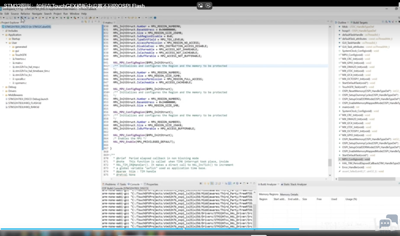Image resolution: width=400 pixels, height=236 pixels.
Task: Select stm32h7xx_hal_msp.c in Project Explorer
Action: coord(27,67)
